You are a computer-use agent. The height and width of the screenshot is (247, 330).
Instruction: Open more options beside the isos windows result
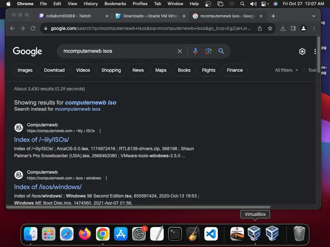(106, 178)
